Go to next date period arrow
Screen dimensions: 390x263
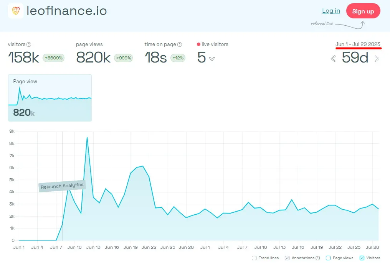click(377, 59)
